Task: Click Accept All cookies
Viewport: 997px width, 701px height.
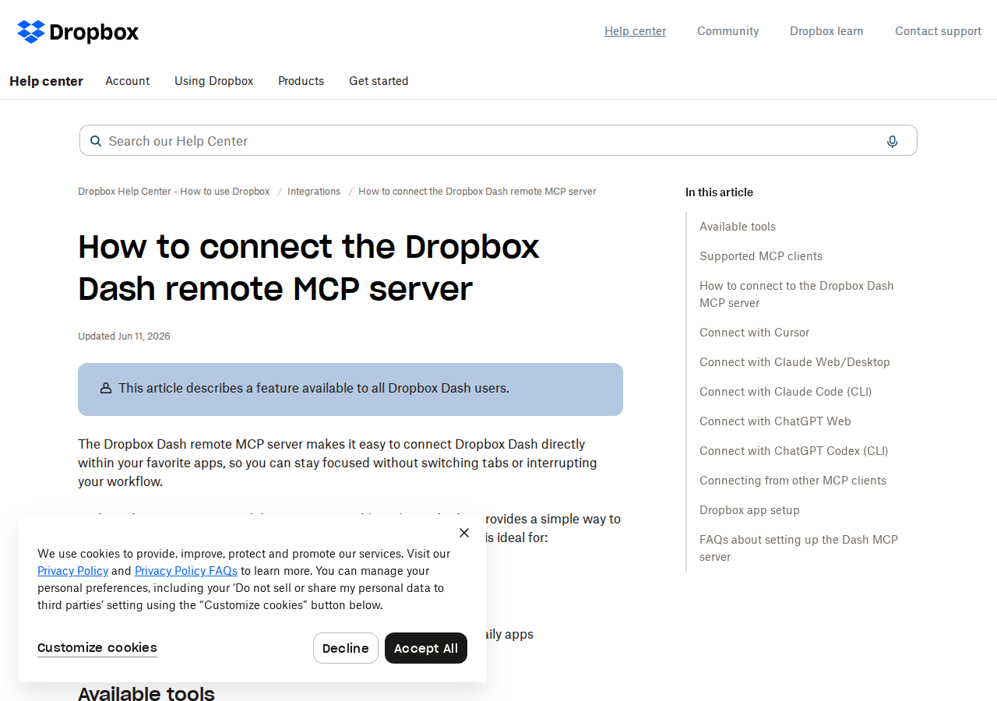Action: point(426,648)
